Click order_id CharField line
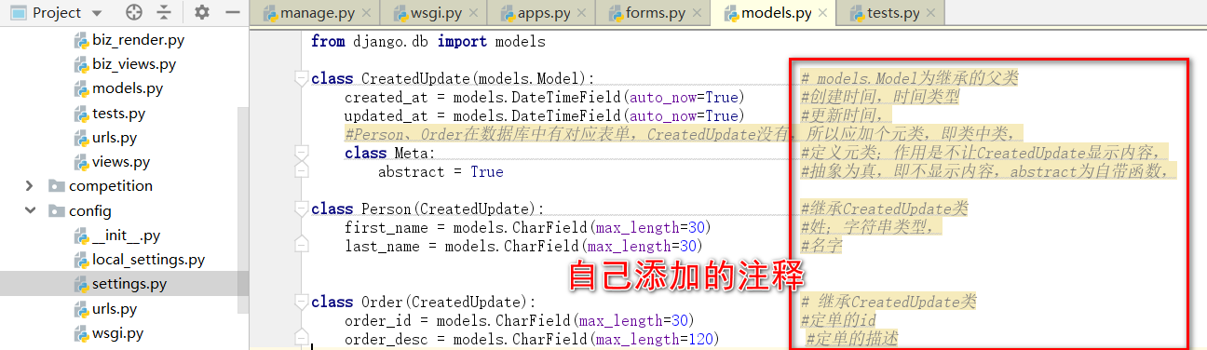The height and width of the screenshot is (350, 1207). coord(520,321)
